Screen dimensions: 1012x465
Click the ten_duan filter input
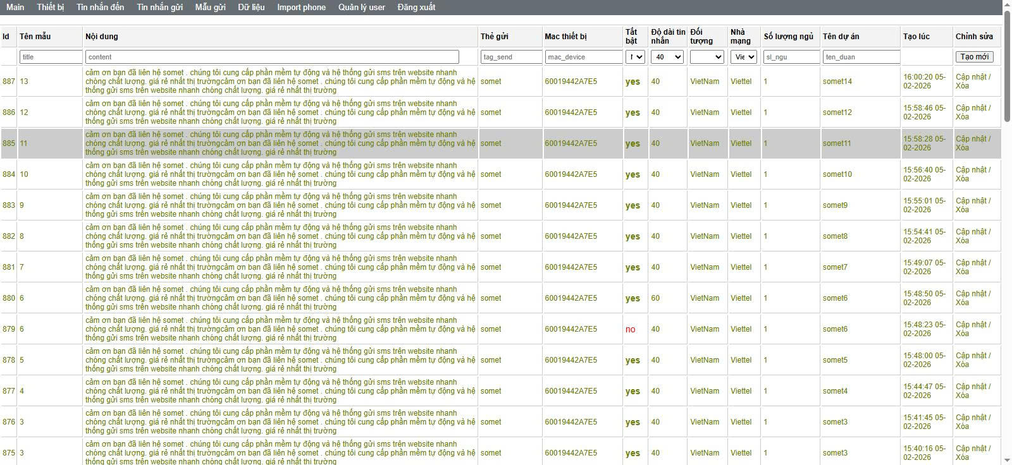(x=861, y=57)
